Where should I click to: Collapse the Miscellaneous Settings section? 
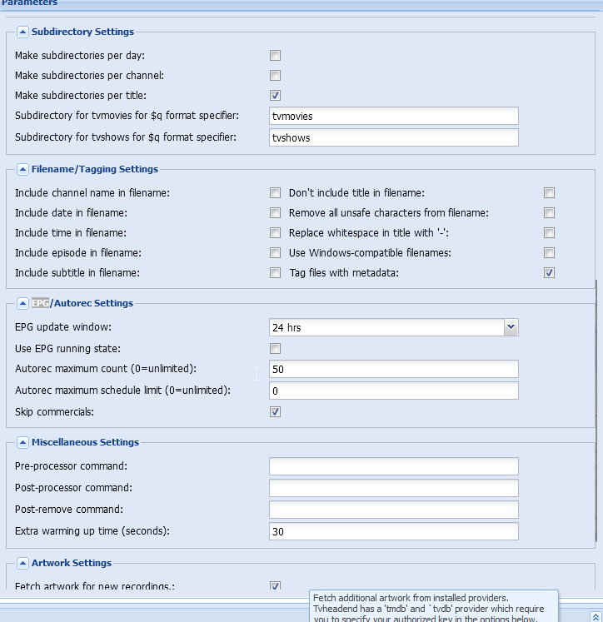coord(22,442)
